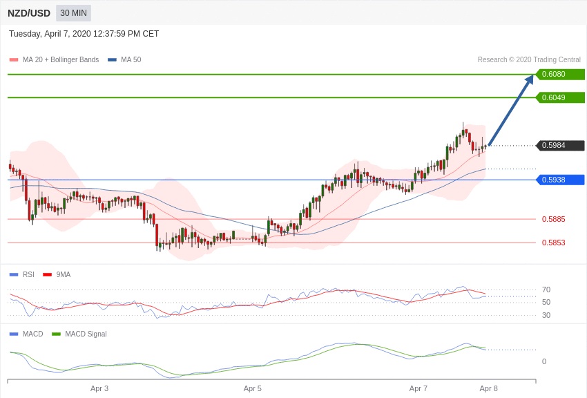Click the green MACD Signal legend swatch

point(56,334)
